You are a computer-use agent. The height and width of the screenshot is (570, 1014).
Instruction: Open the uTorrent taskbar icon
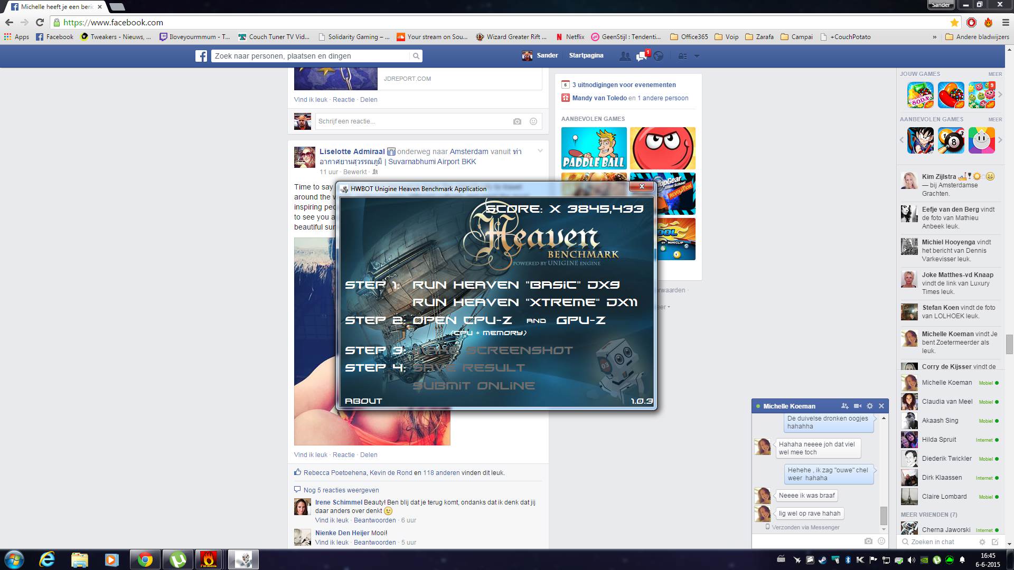(177, 559)
